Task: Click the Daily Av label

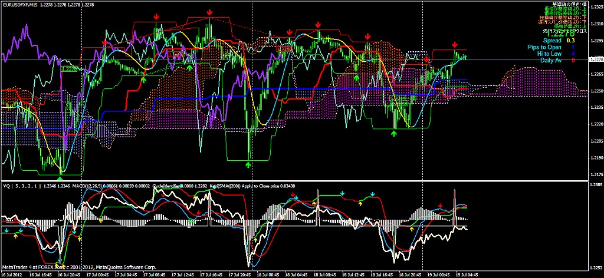Action: click(550, 60)
